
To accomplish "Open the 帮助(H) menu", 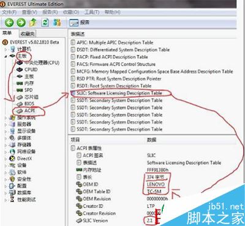I will [112, 12].
